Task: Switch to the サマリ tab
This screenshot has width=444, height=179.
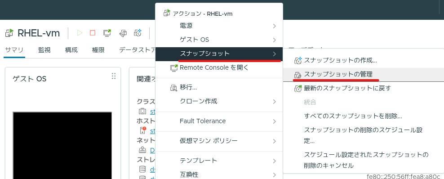Action: click(14, 50)
